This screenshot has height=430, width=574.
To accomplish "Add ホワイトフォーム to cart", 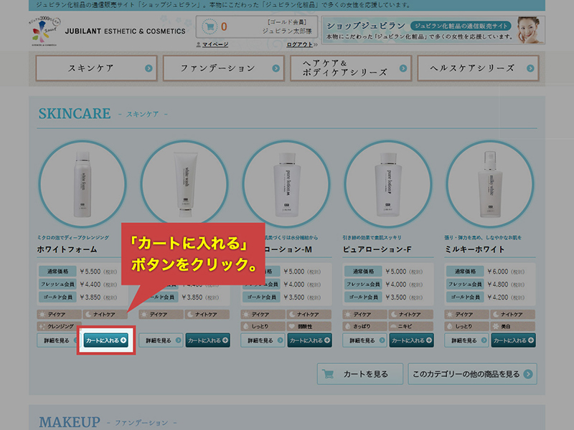I will [105, 340].
